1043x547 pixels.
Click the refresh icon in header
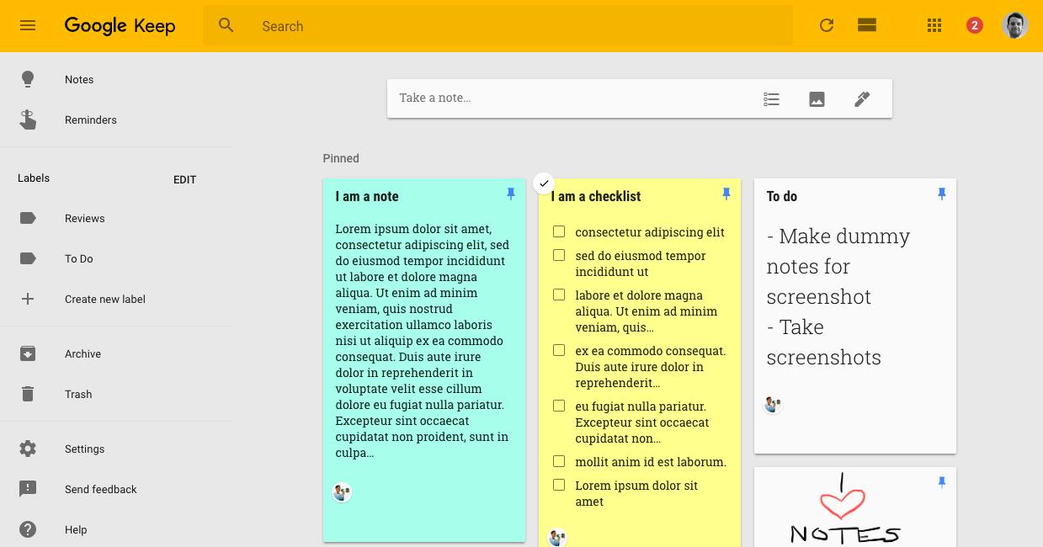pos(827,25)
